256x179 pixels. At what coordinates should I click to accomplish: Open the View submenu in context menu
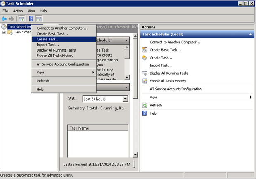tap(64, 73)
